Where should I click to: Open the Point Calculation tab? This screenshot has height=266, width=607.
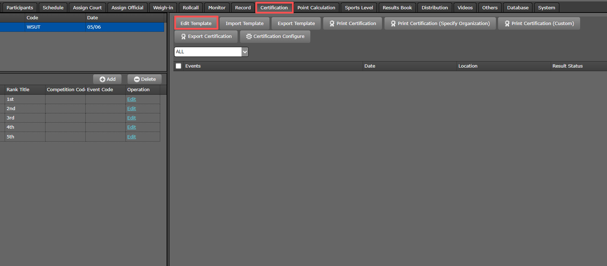316,8
